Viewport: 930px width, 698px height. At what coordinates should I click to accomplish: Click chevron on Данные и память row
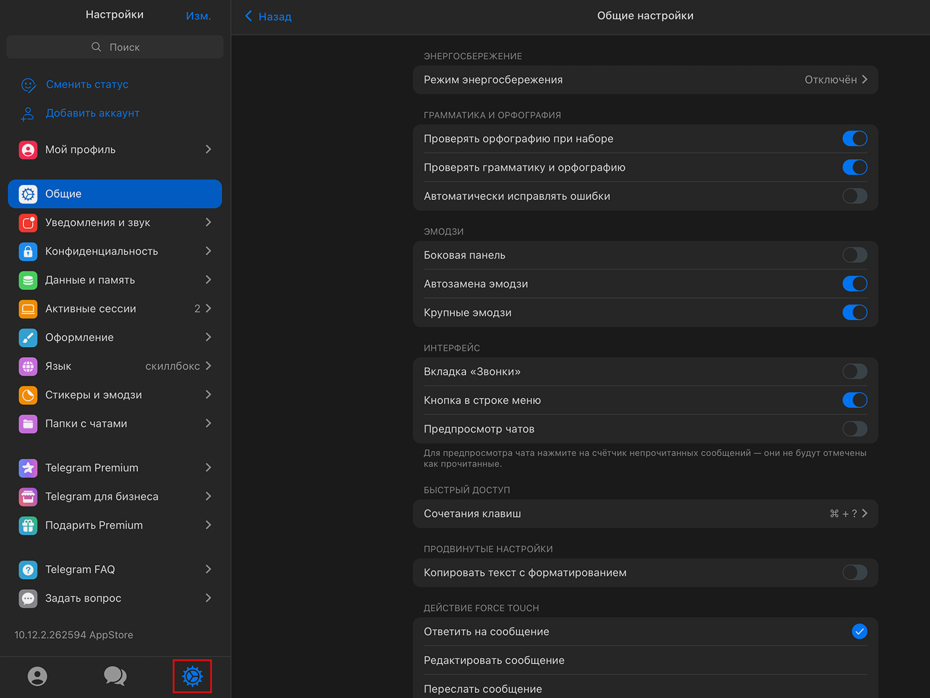pyautogui.click(x=208, y=280)
